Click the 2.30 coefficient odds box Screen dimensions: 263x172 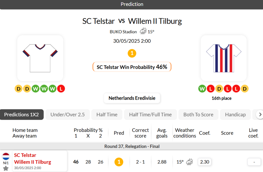204,162
